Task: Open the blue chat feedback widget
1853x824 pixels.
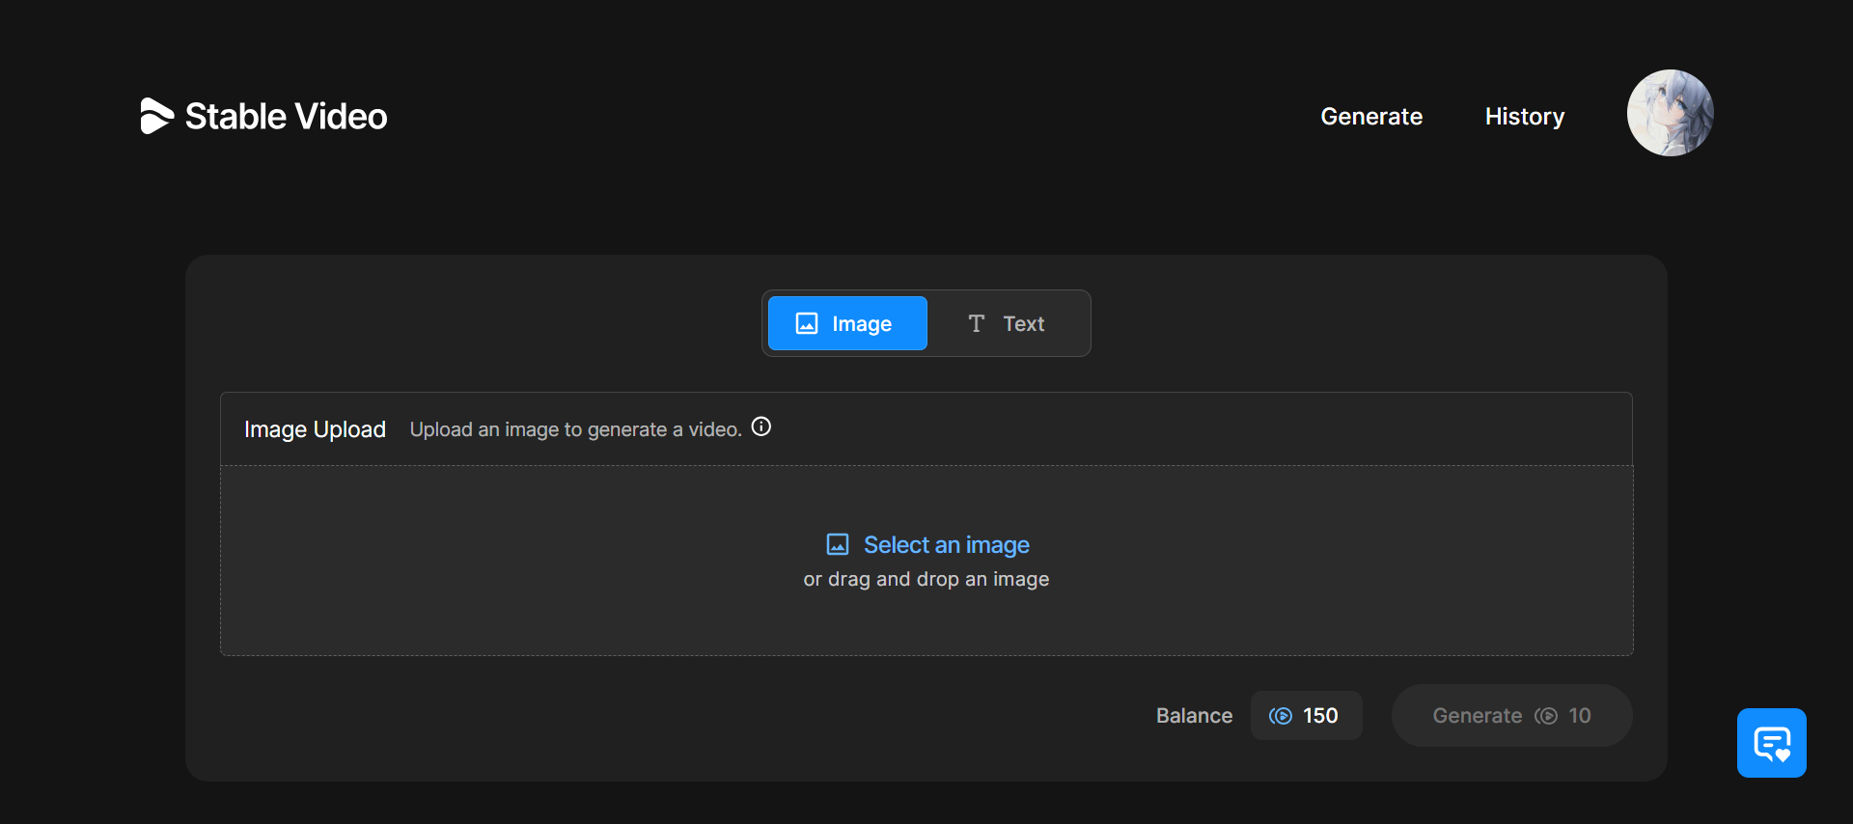Action: 1771,743
